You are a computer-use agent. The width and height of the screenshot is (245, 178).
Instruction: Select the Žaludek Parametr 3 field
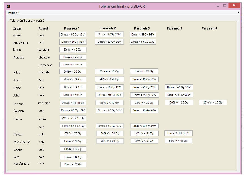coord(144,110)
